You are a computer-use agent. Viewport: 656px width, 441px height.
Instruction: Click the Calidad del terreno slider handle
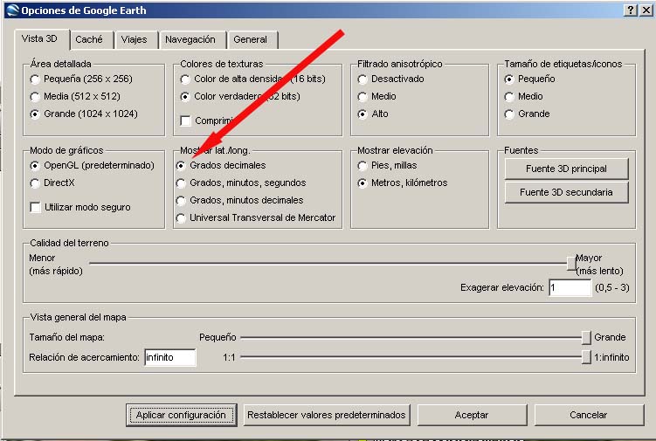570,262
